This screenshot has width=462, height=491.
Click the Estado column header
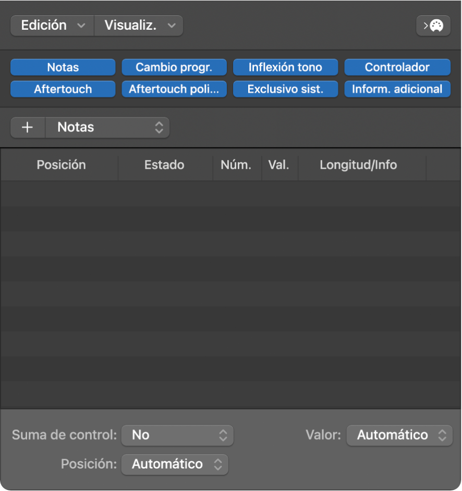coord(164,165)
